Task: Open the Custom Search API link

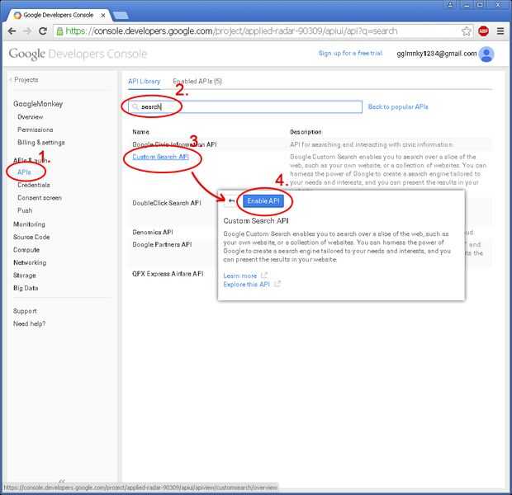Action: pos(160,157)
